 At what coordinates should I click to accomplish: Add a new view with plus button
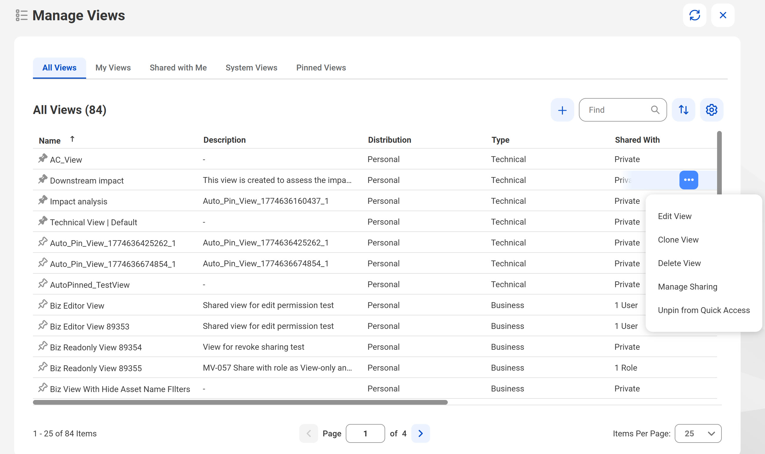(x=562, y=110)
